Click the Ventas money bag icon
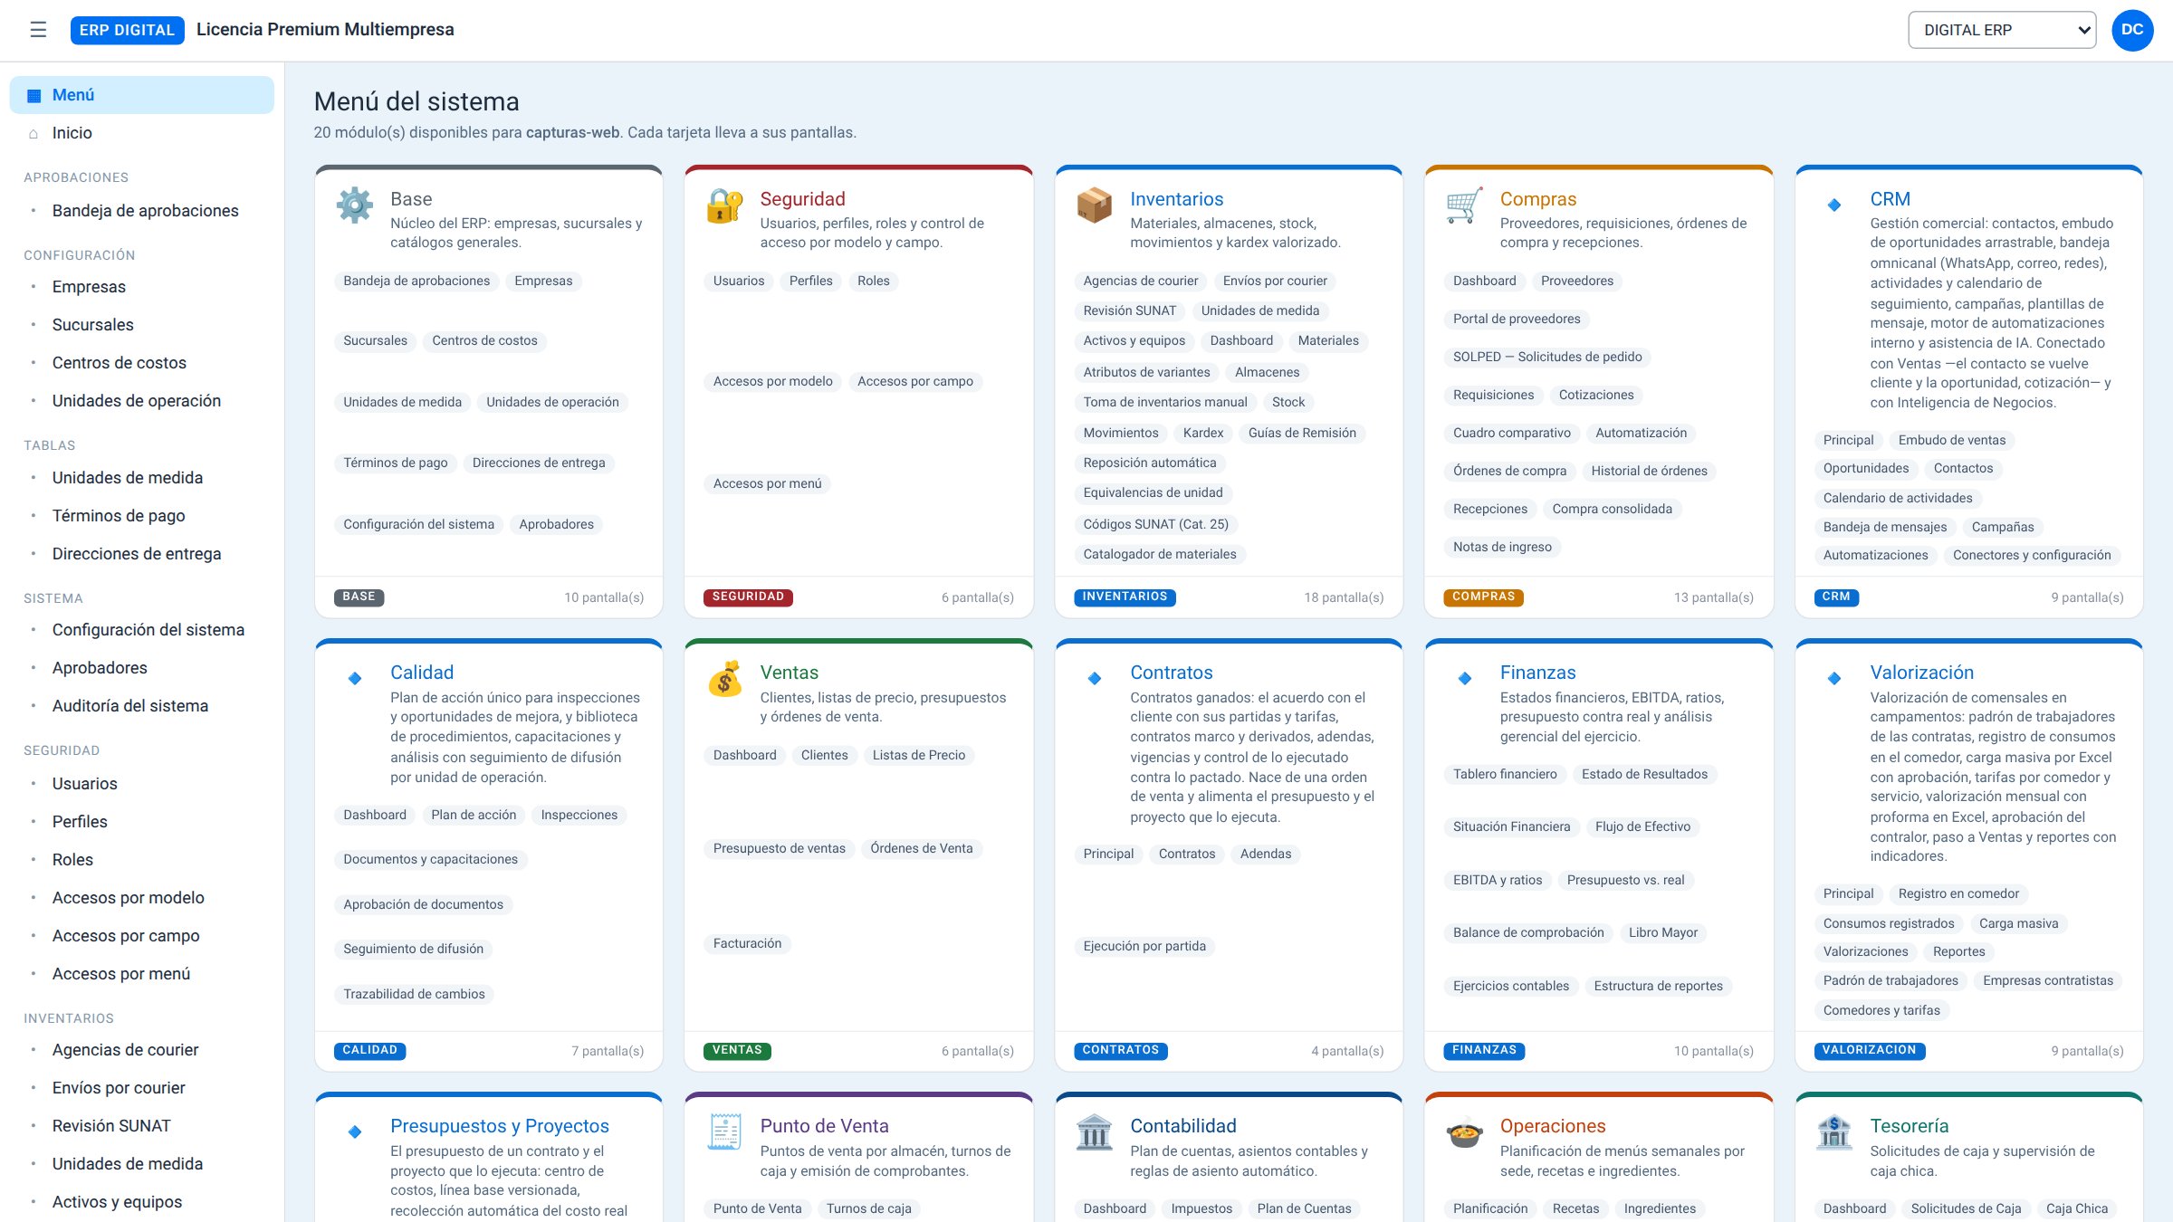 coord(724,679)
